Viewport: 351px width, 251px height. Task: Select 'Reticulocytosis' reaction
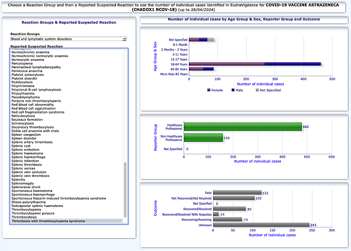coord(23,116)
